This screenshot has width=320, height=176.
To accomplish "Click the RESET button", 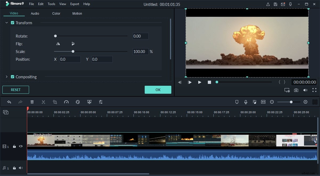I will 15,90.
